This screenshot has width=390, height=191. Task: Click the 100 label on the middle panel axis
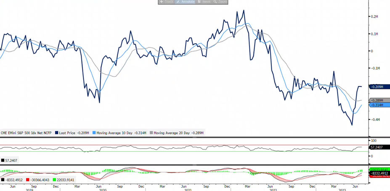coord(374,141)
